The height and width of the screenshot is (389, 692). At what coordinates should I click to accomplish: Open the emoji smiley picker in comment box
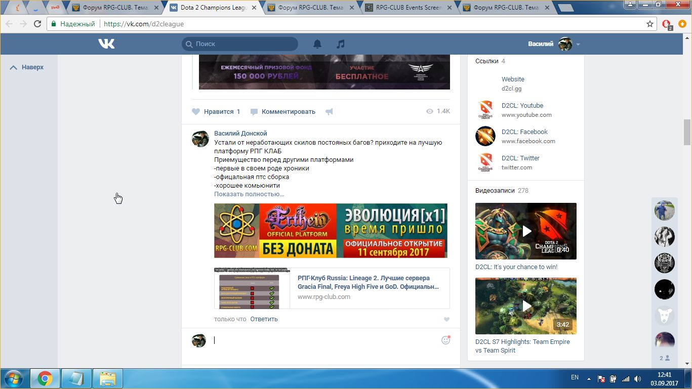point(445,340)
